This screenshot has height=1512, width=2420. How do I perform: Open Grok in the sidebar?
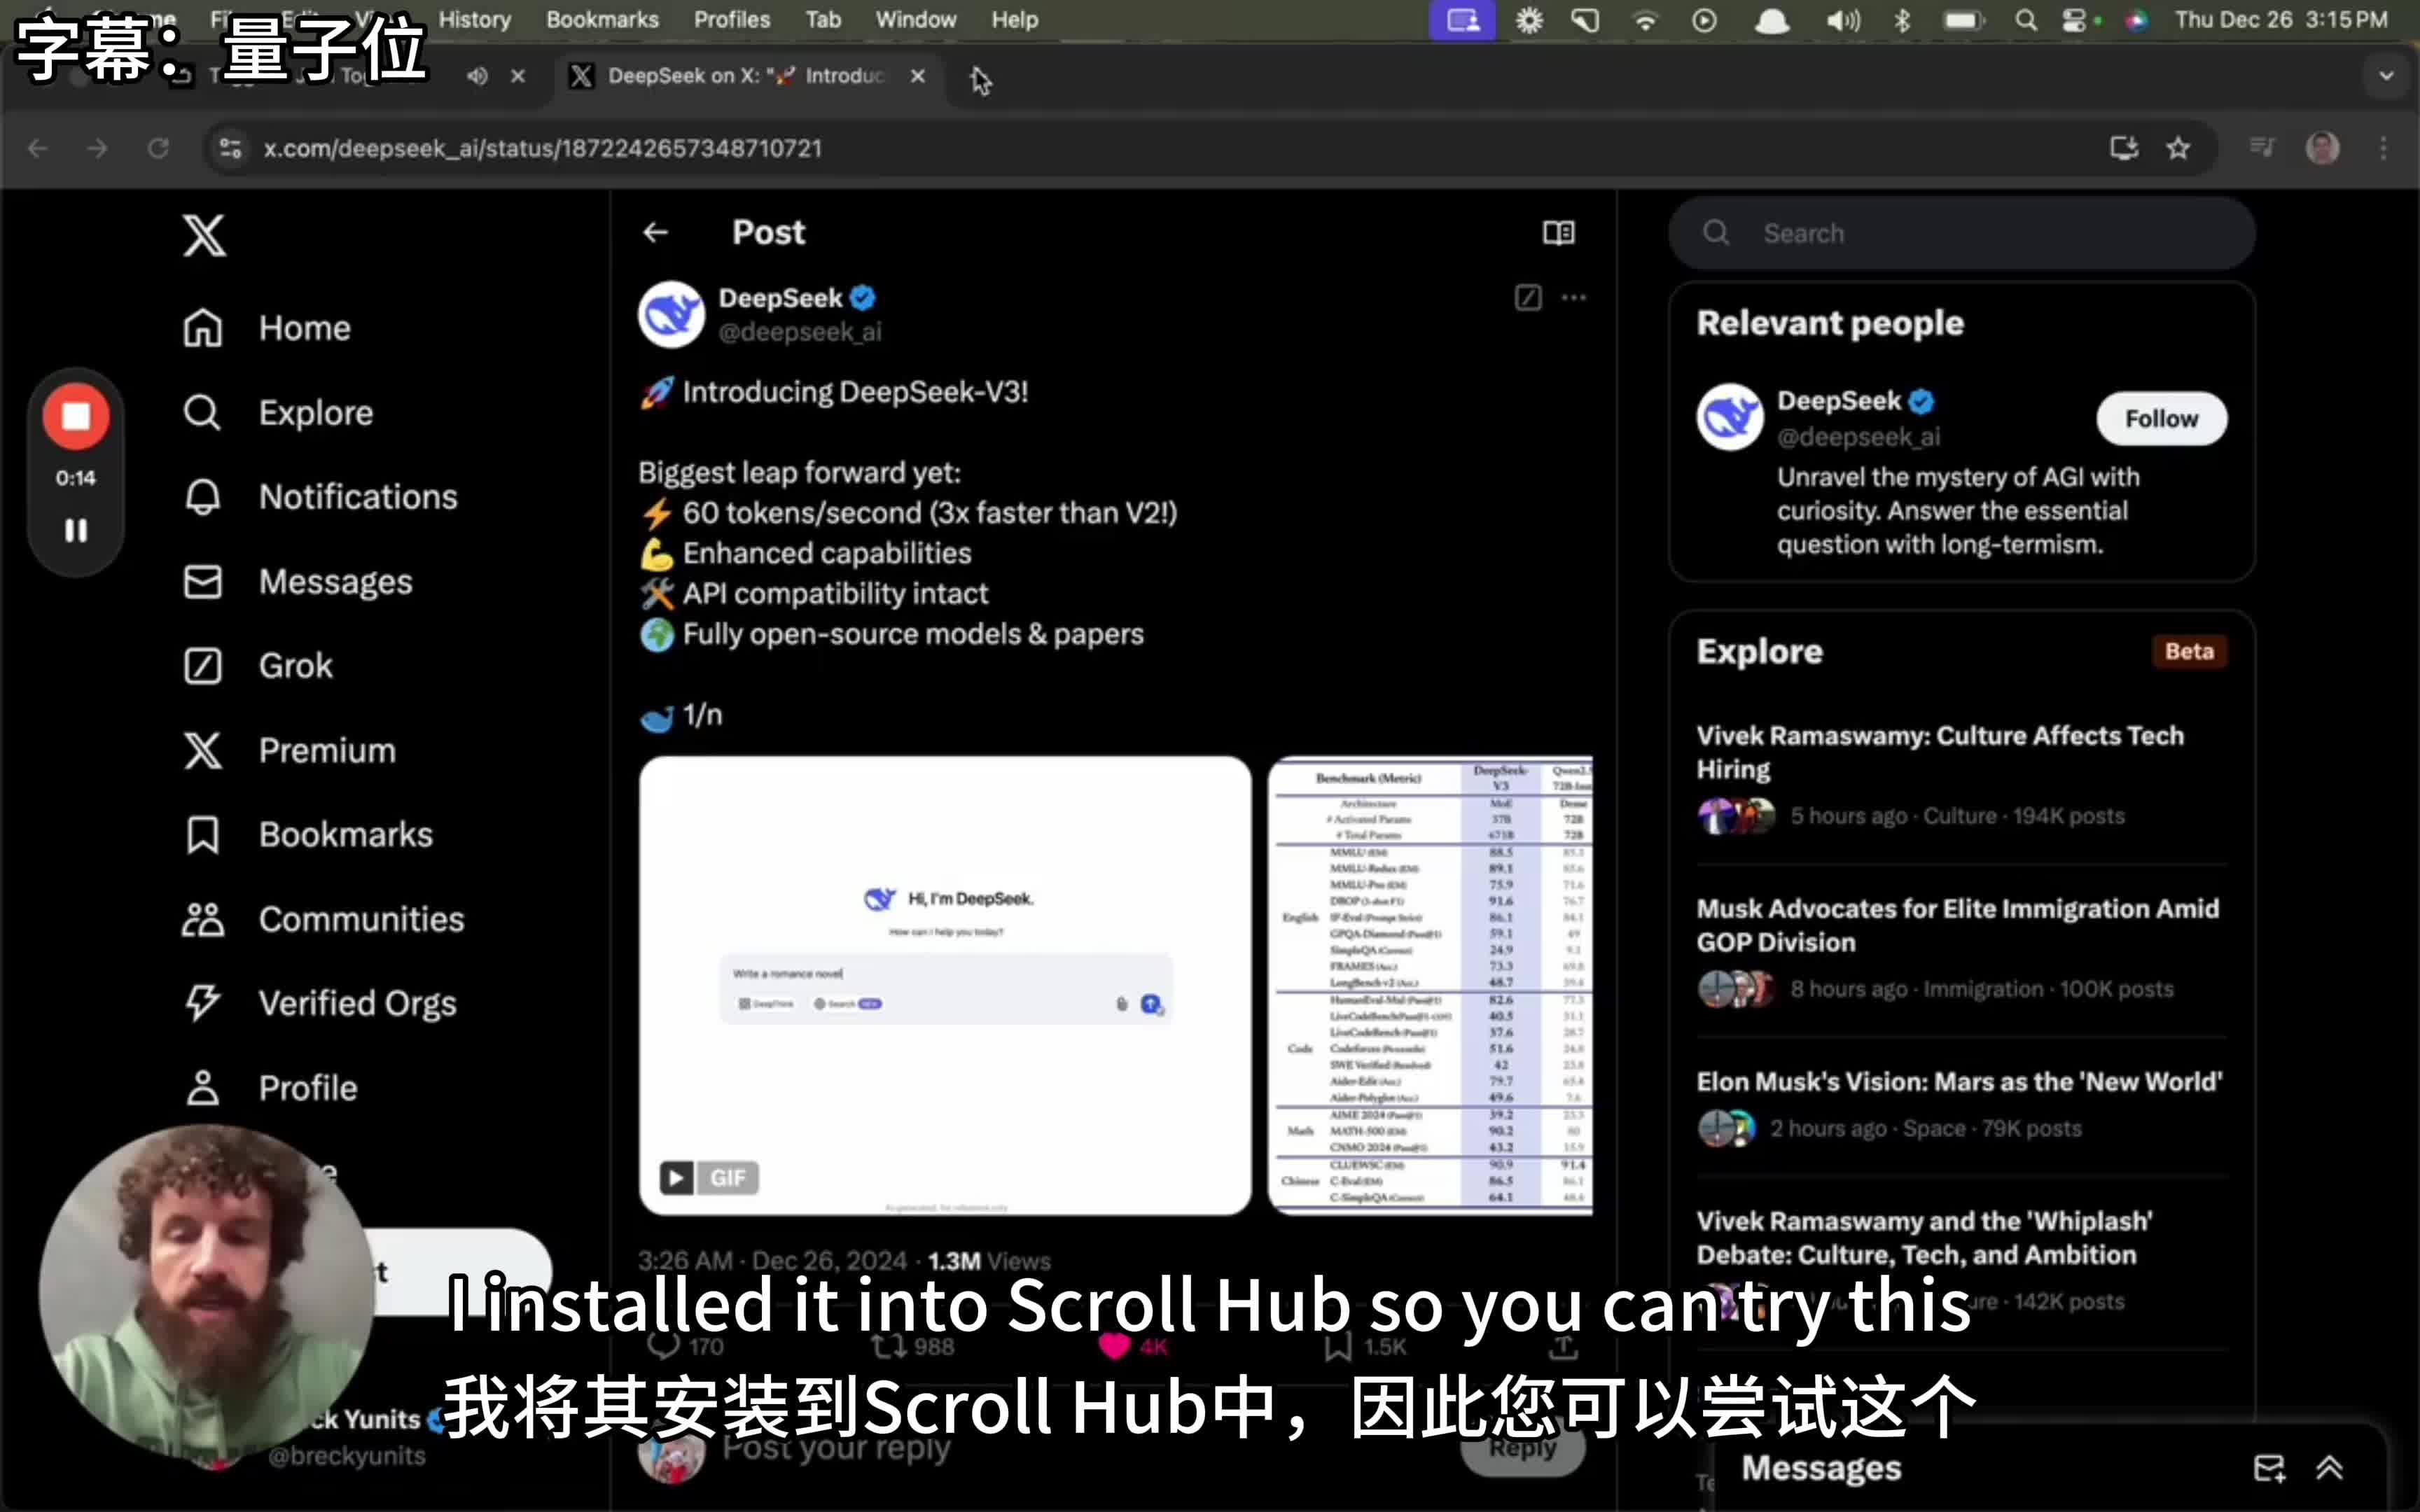point(294,665)
